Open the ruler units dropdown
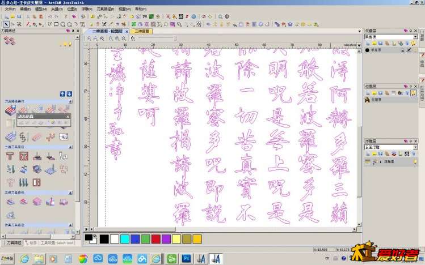This screenshot has width=425, height=265. pyautogui.click(x=359, y=45)
